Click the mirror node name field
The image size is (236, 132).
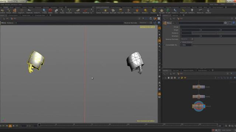pos(198,23)
